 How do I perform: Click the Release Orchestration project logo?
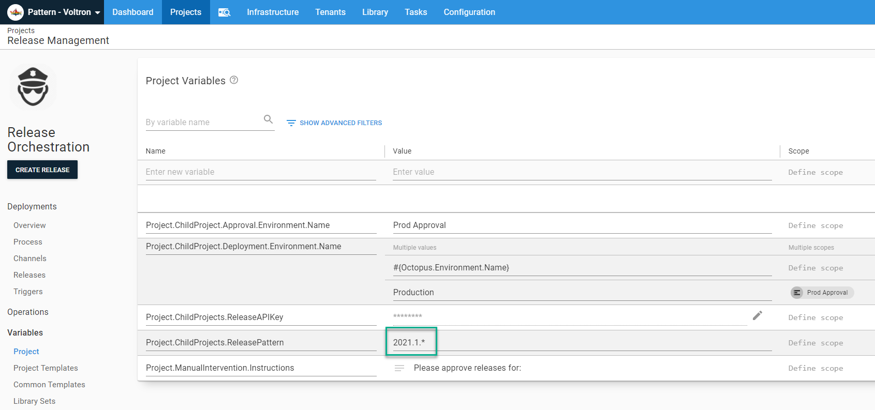tap(33, 87)
